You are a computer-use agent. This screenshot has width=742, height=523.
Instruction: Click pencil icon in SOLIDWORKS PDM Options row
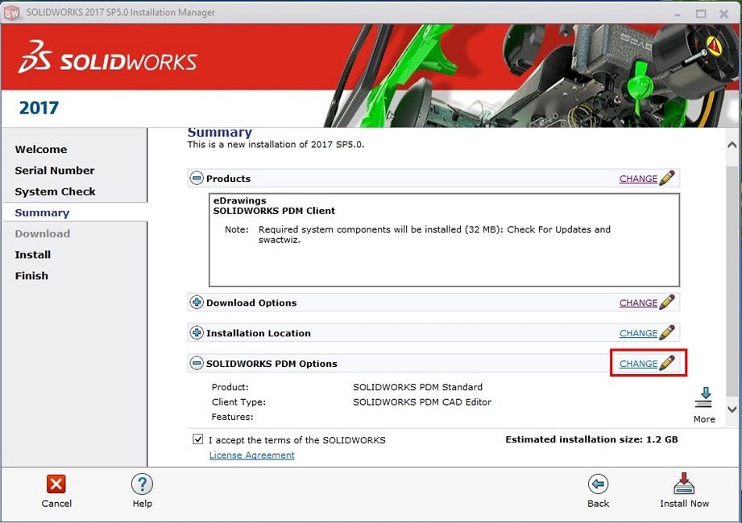pos(667,364)
